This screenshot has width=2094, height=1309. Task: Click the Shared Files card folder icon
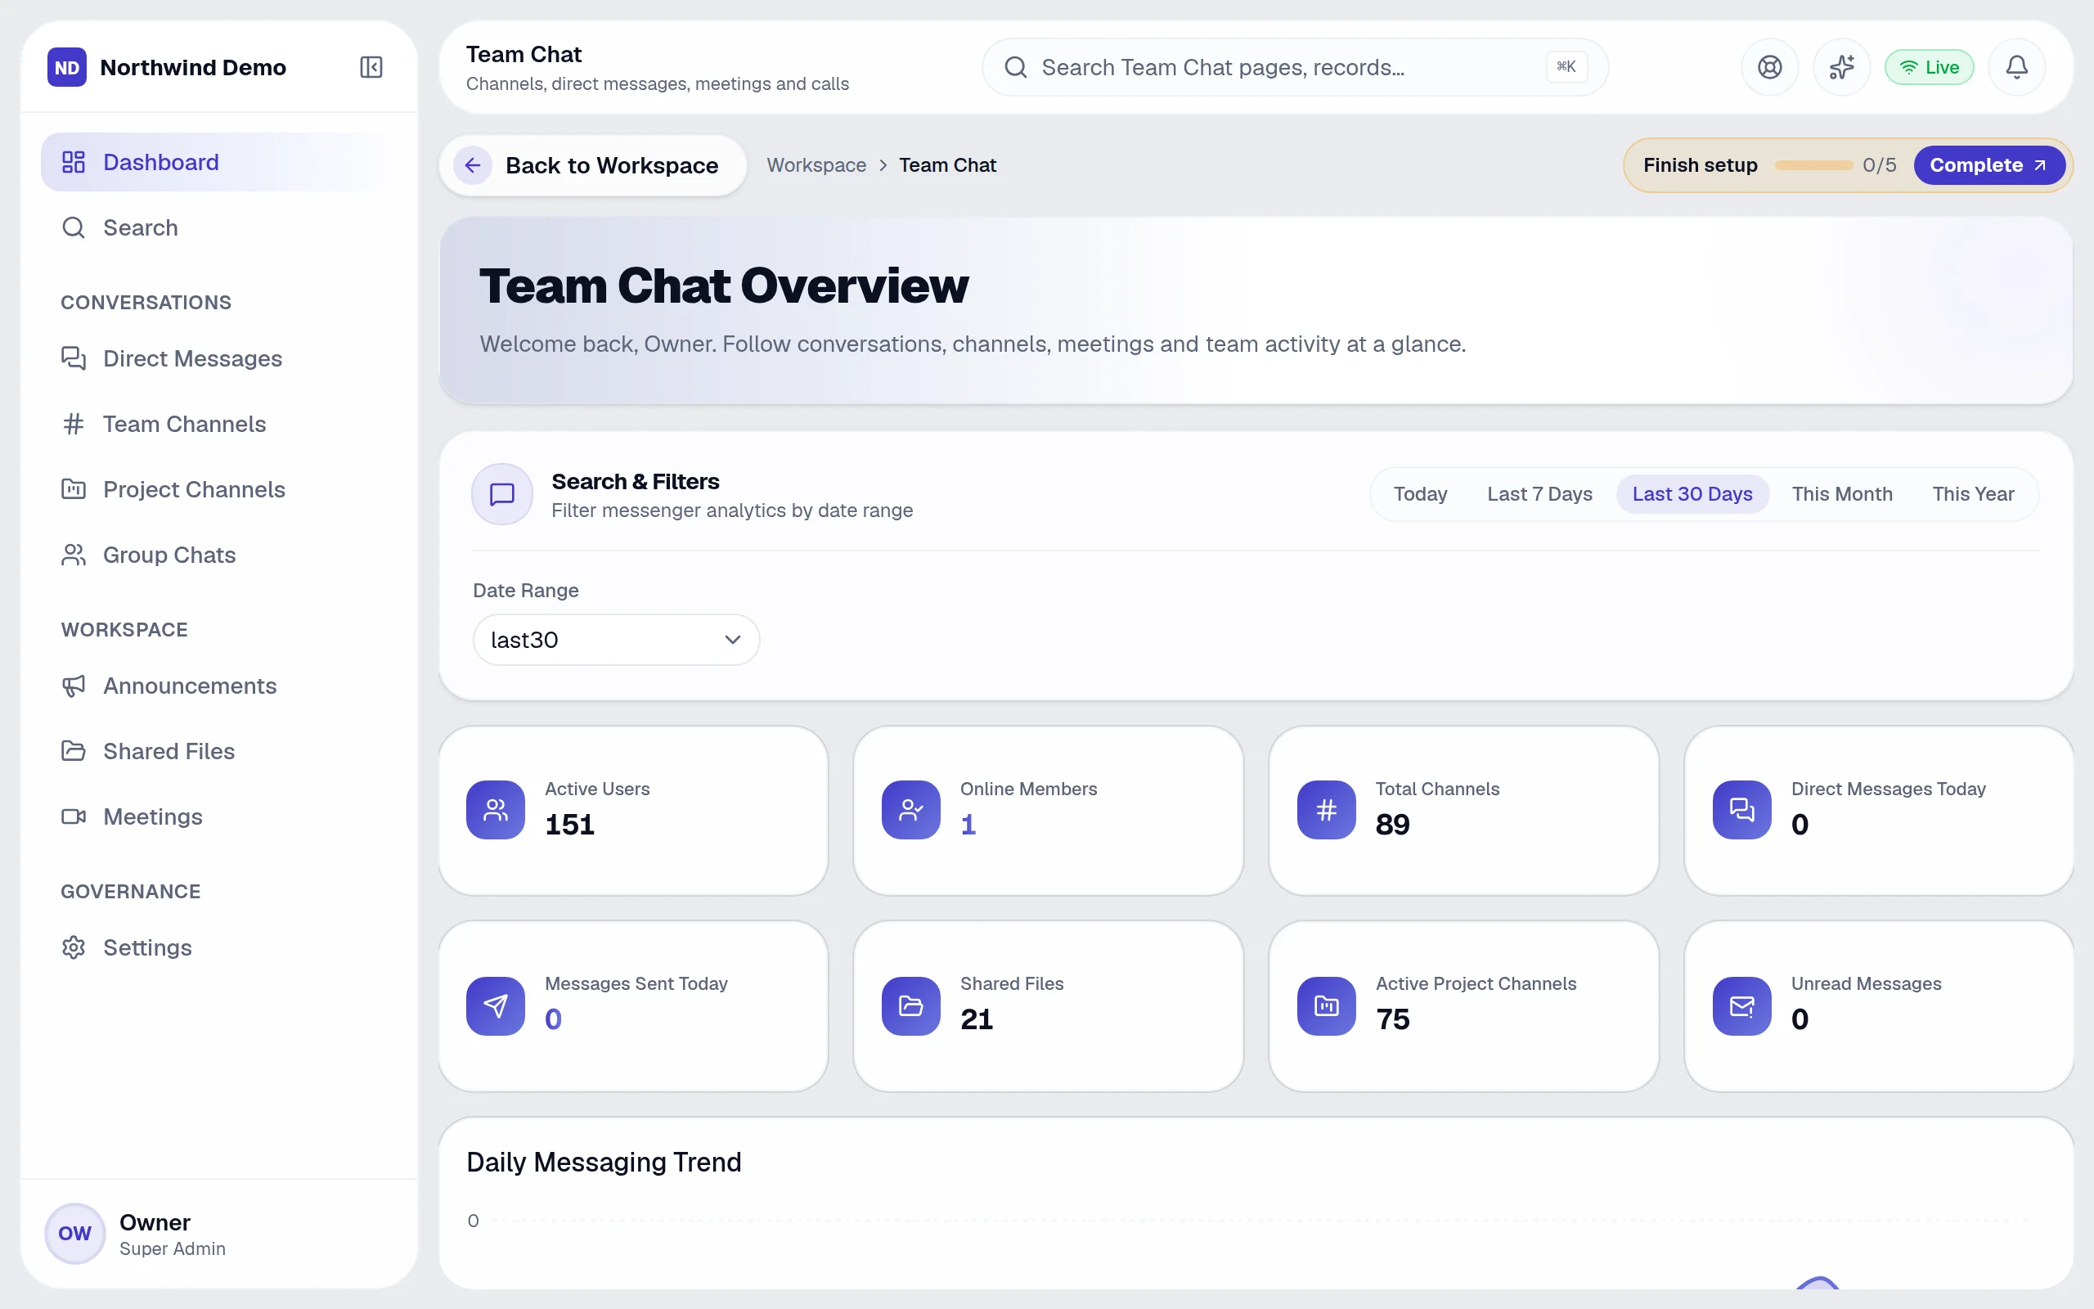coord(910,1005)
